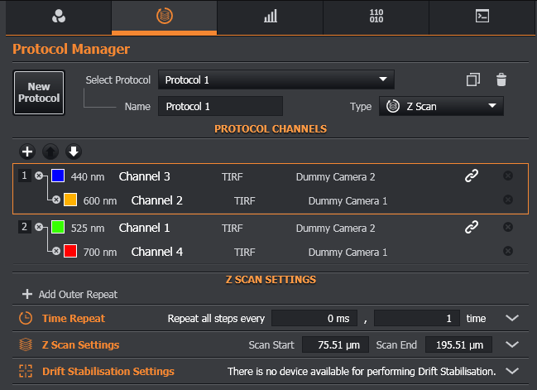Move selected channel down with arrow icon
The width and height of the screenshot is (537, 390).
(74, 152)
